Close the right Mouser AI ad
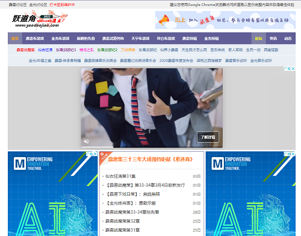Viewport: 301px width, 236px height. (x=293, y=154)
